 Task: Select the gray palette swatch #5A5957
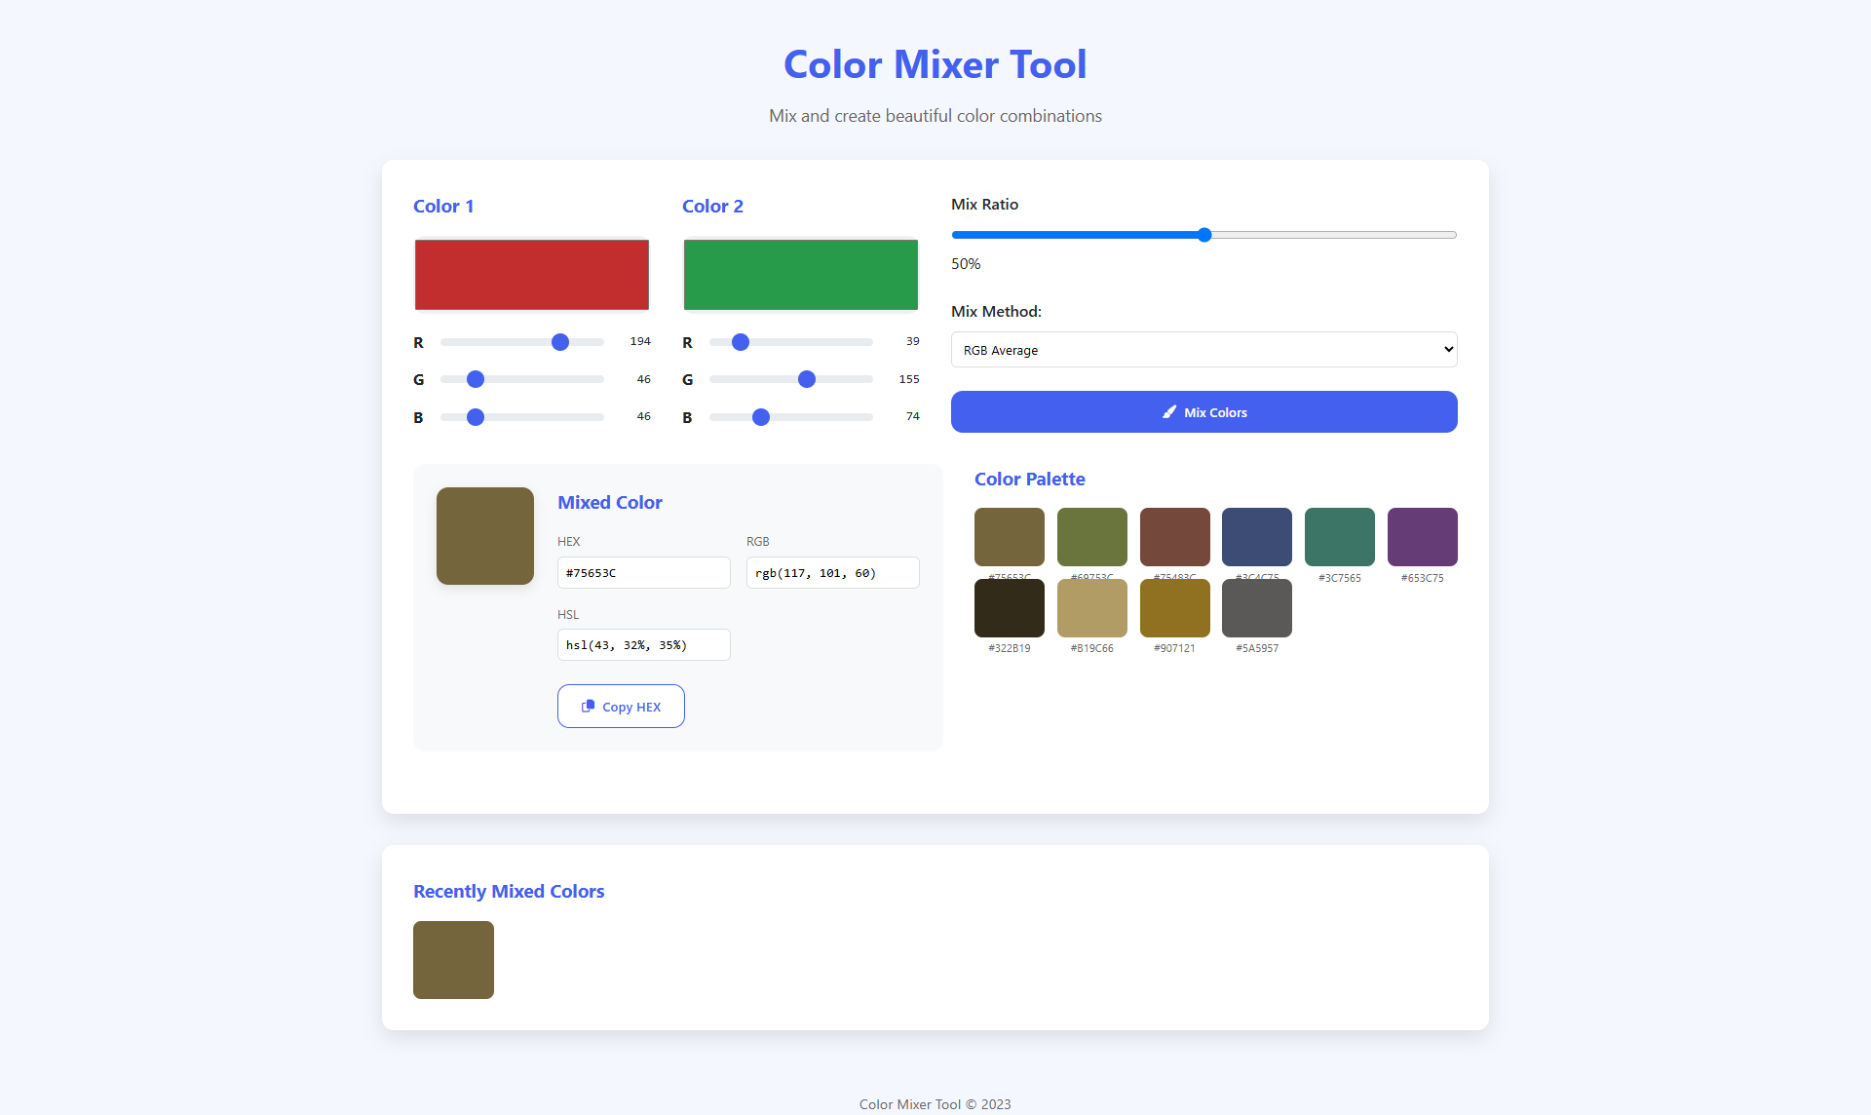coord(1256,608)
